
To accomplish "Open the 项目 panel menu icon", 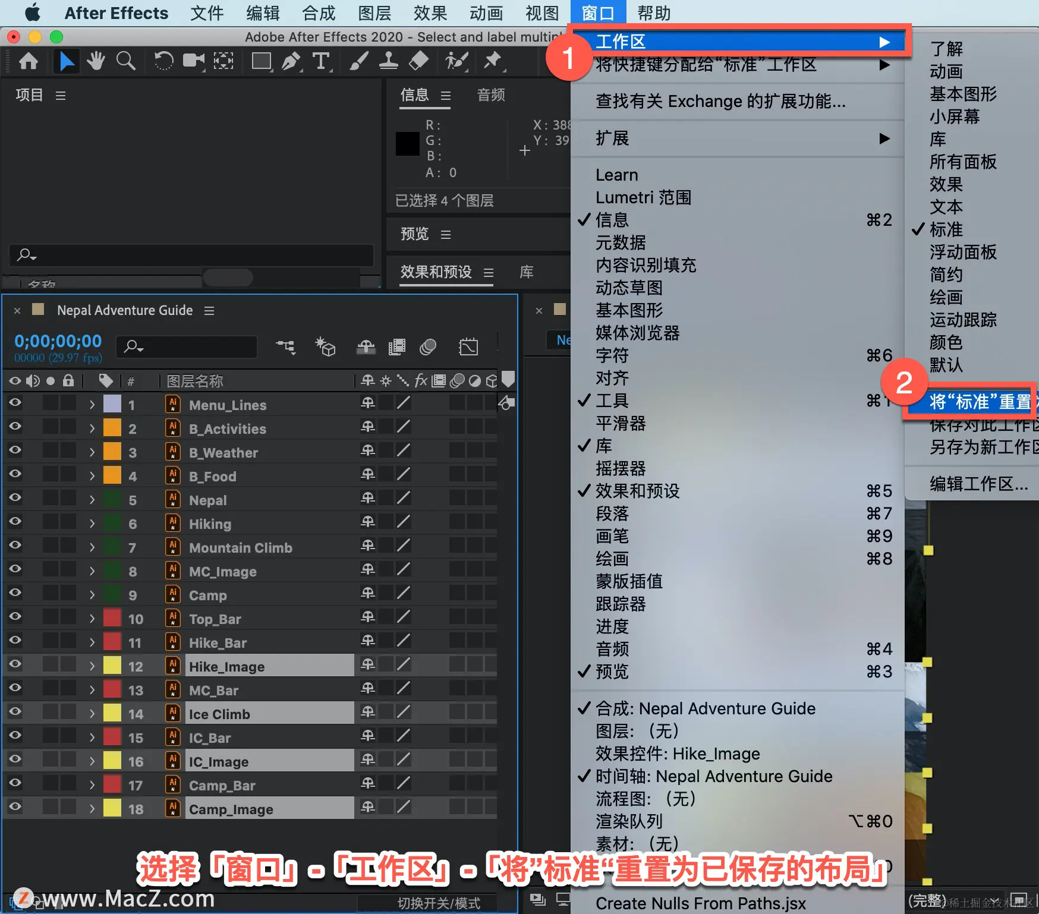I will pos(61,95).
